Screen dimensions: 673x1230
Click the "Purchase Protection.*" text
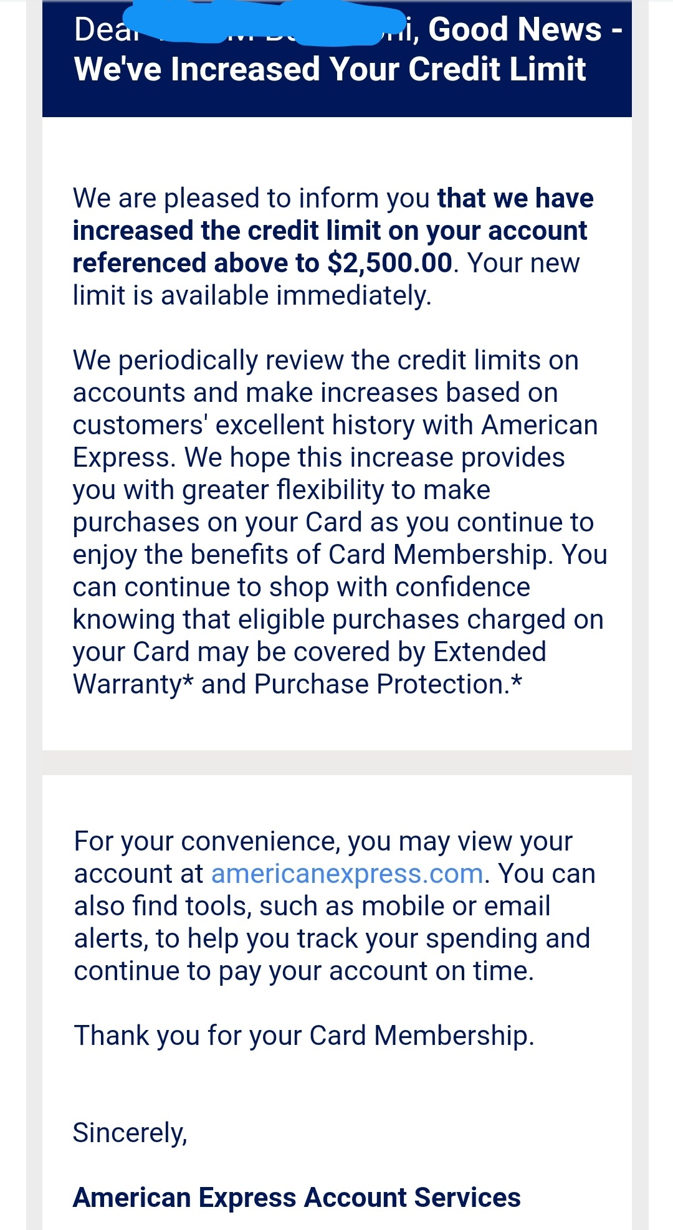[x=388, y=684]
